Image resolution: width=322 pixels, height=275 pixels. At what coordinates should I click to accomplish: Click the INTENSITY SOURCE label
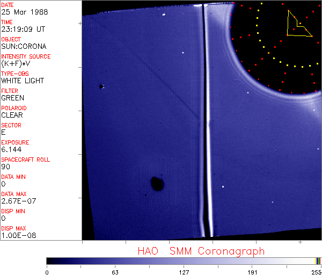tap(26, 56)
